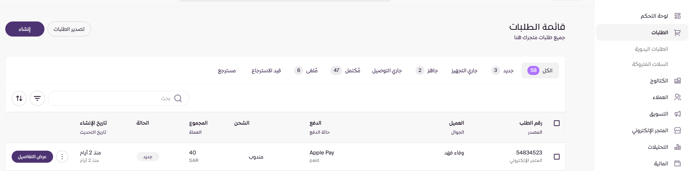The height and width of the screenshot is (171, 690).
Task: Click the customers people icon
Action: [x=678, y=97]
